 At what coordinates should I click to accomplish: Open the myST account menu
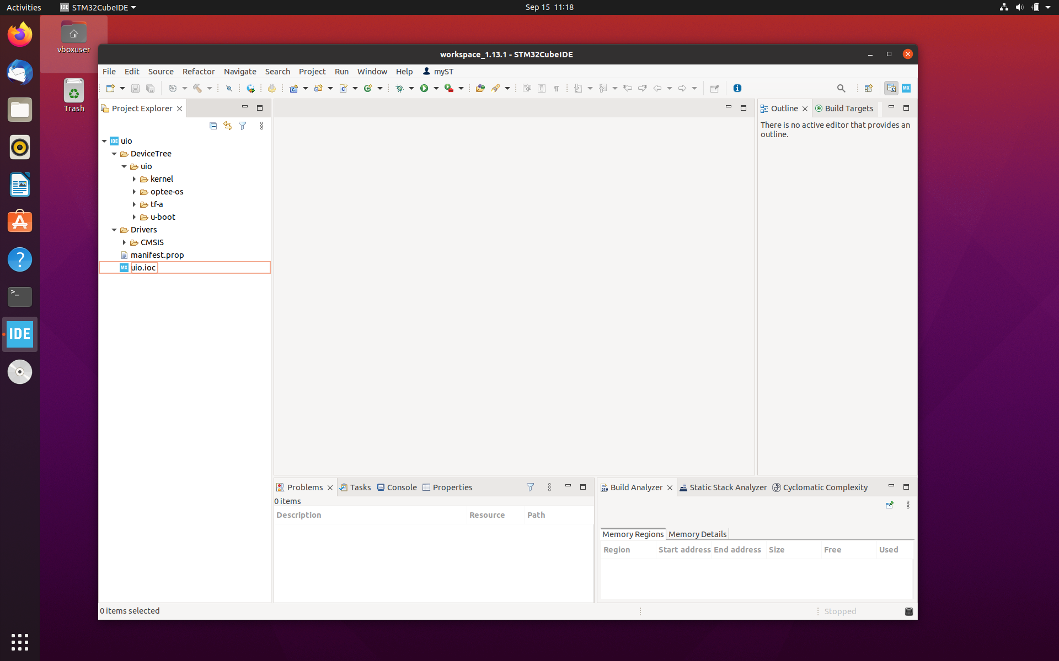pyautogui.click(x=438, y=72)
